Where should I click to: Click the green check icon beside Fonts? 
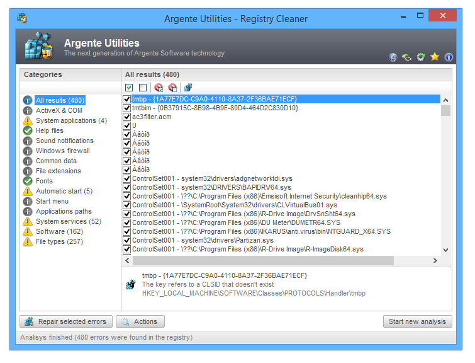pyautogui.click(x=28, y=181)
